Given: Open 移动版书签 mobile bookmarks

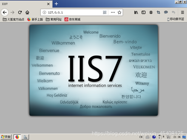Looking at the screenshot, I should pyautogui.click(x=176, y=19).
